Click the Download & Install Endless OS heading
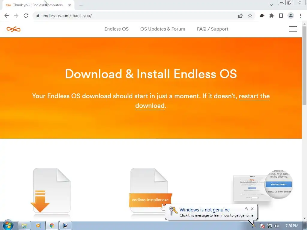Screen dimensions: 307x230 151,74
